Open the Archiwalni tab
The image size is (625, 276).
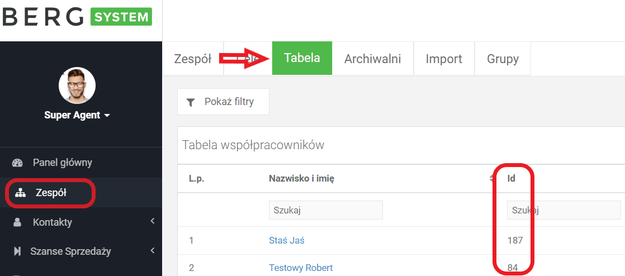click(372, 59)
